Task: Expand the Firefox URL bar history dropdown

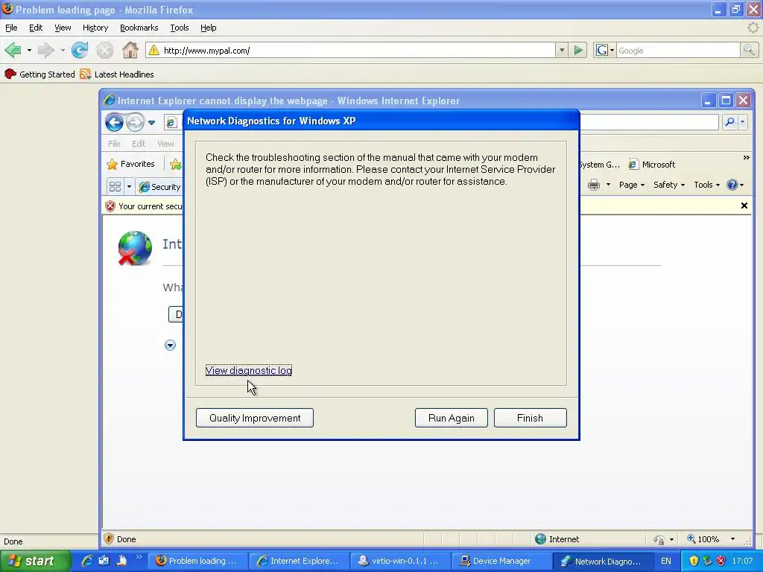Action: (x=562, y=50)
